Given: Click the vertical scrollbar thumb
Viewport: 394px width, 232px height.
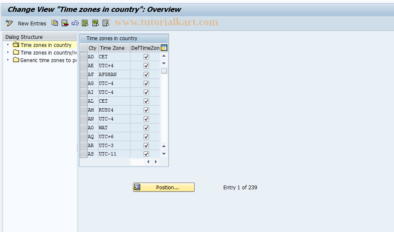Looking at the screenshot, I should tap(164, 71).
